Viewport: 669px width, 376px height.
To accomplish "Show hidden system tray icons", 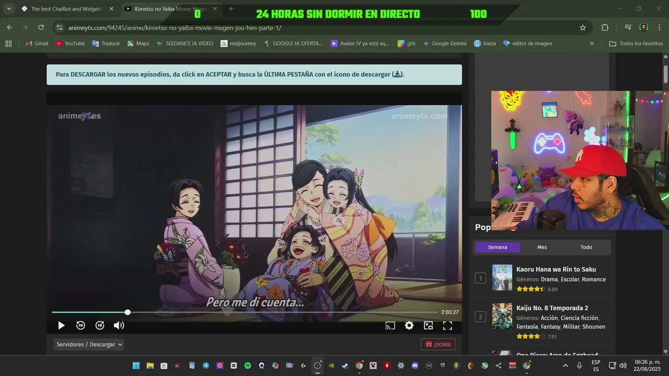I will coord(565,366).
